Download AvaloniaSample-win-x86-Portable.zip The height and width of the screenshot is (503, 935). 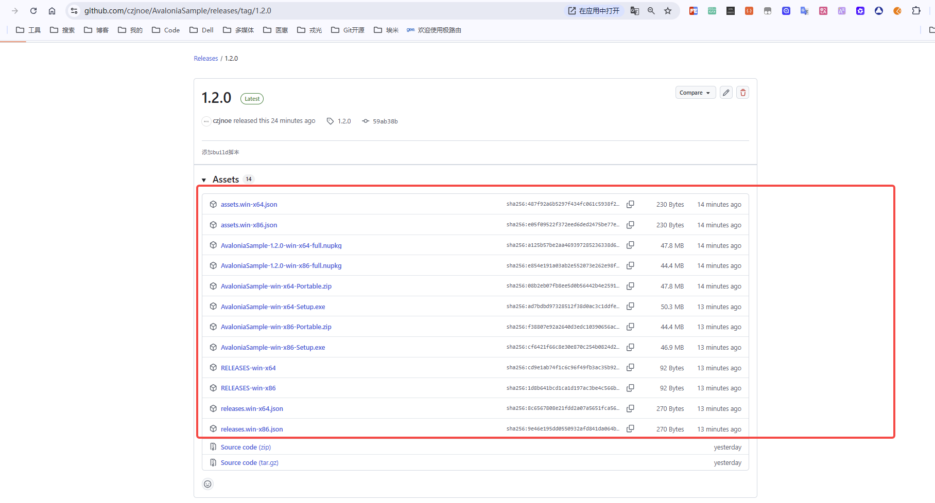276,327
